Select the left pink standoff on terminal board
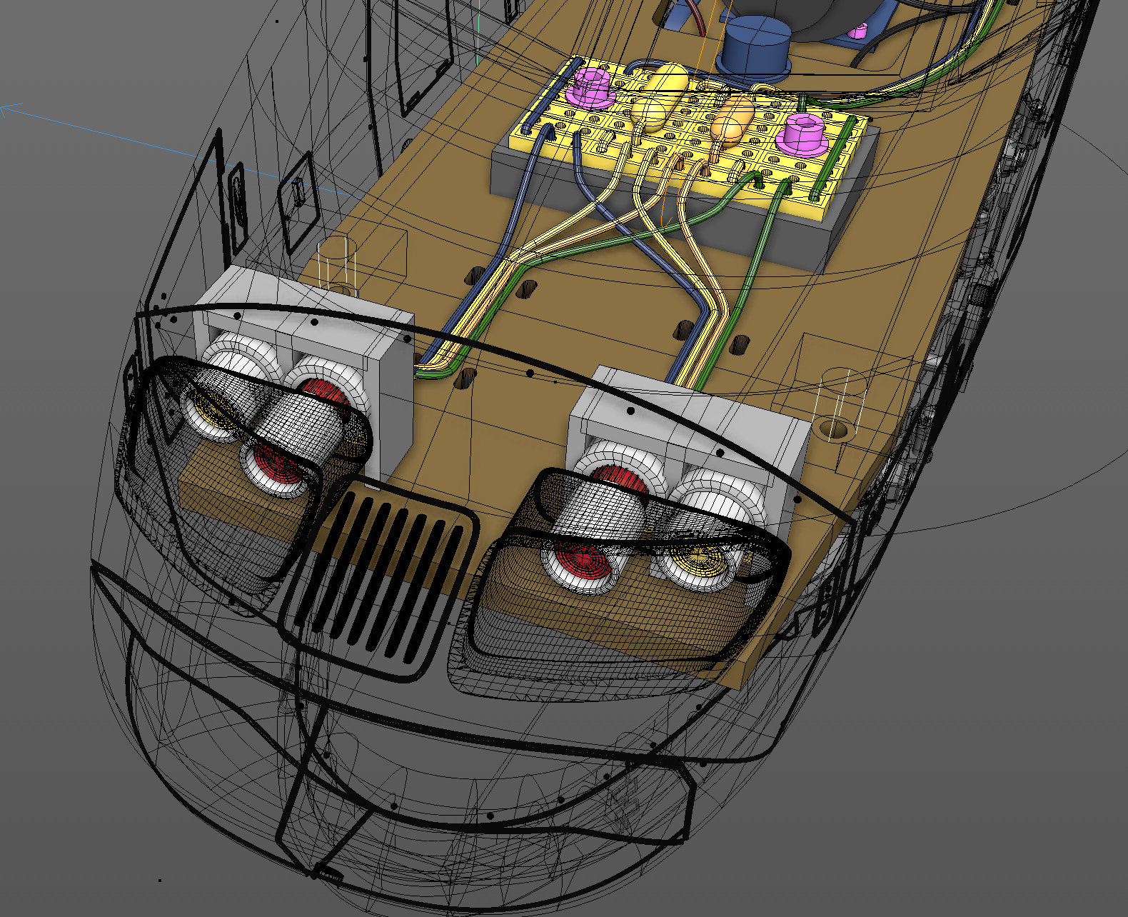 click(590, 87)
